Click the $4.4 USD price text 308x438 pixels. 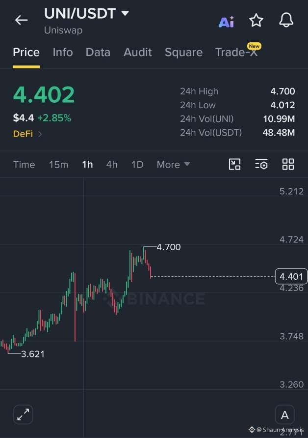[24, 118]
